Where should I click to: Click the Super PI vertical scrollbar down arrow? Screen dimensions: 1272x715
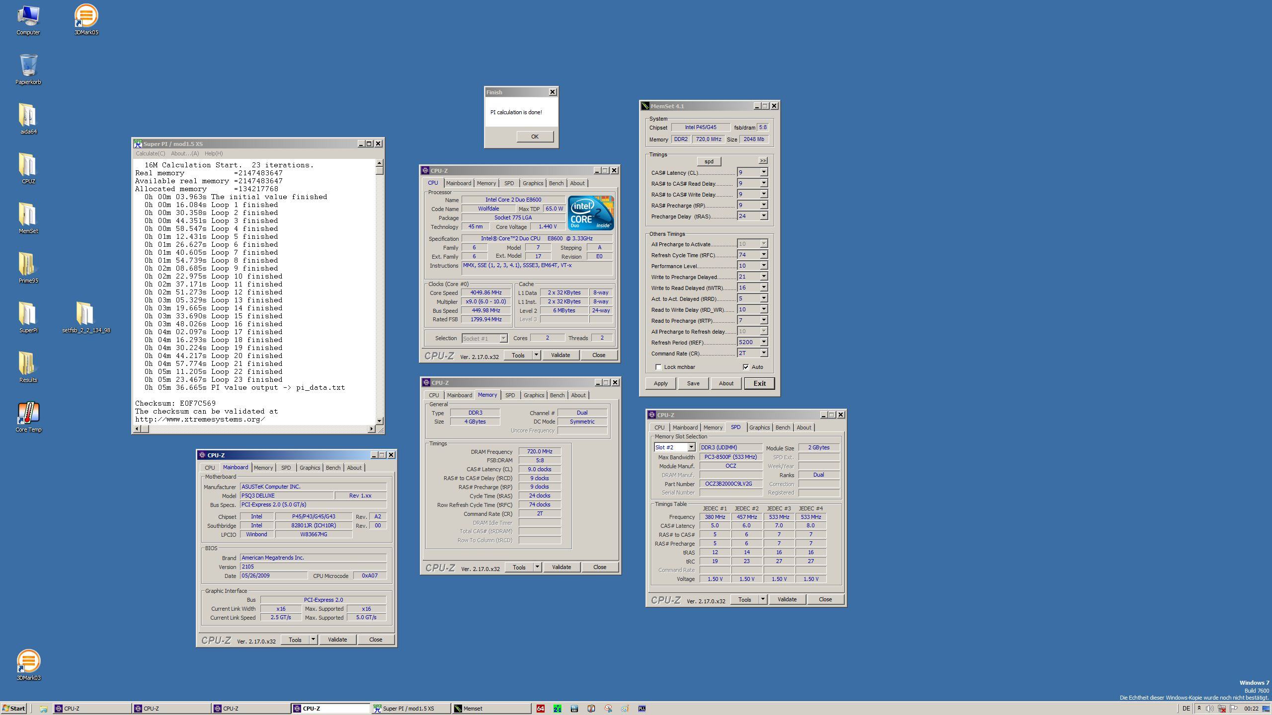(380, 421)
